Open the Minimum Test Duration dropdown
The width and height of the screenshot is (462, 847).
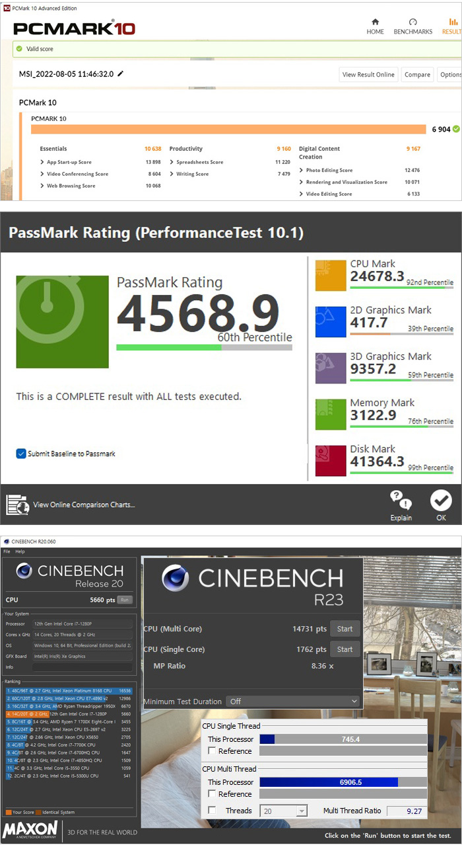(293, 701)
